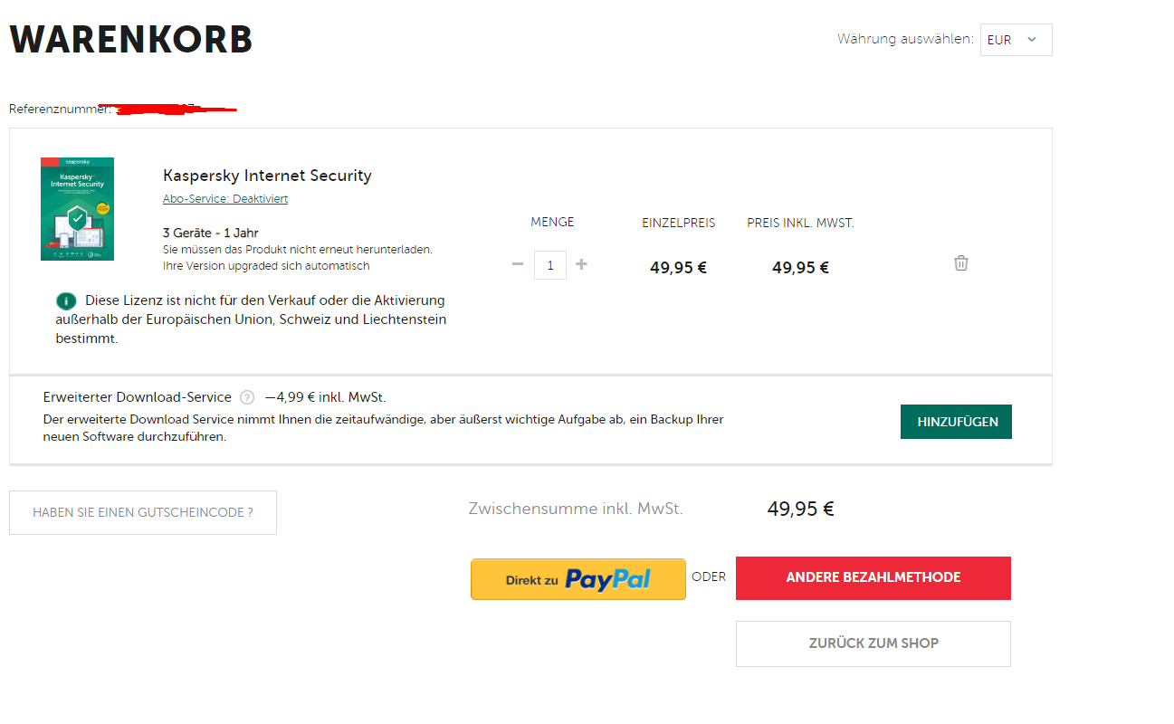Choose Andere Bezahlmethode red button

point(873,577)
